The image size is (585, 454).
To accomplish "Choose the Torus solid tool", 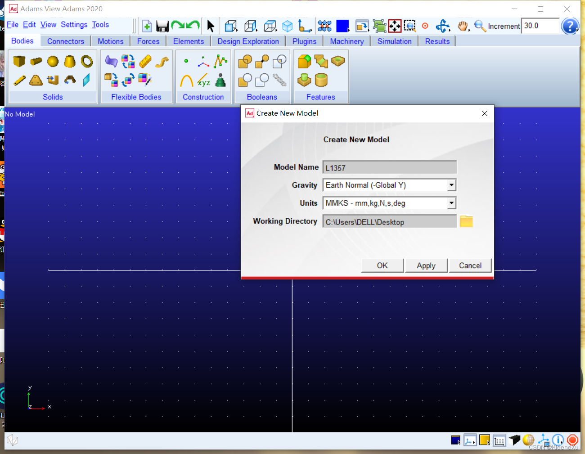I will (x=87, y=61).
